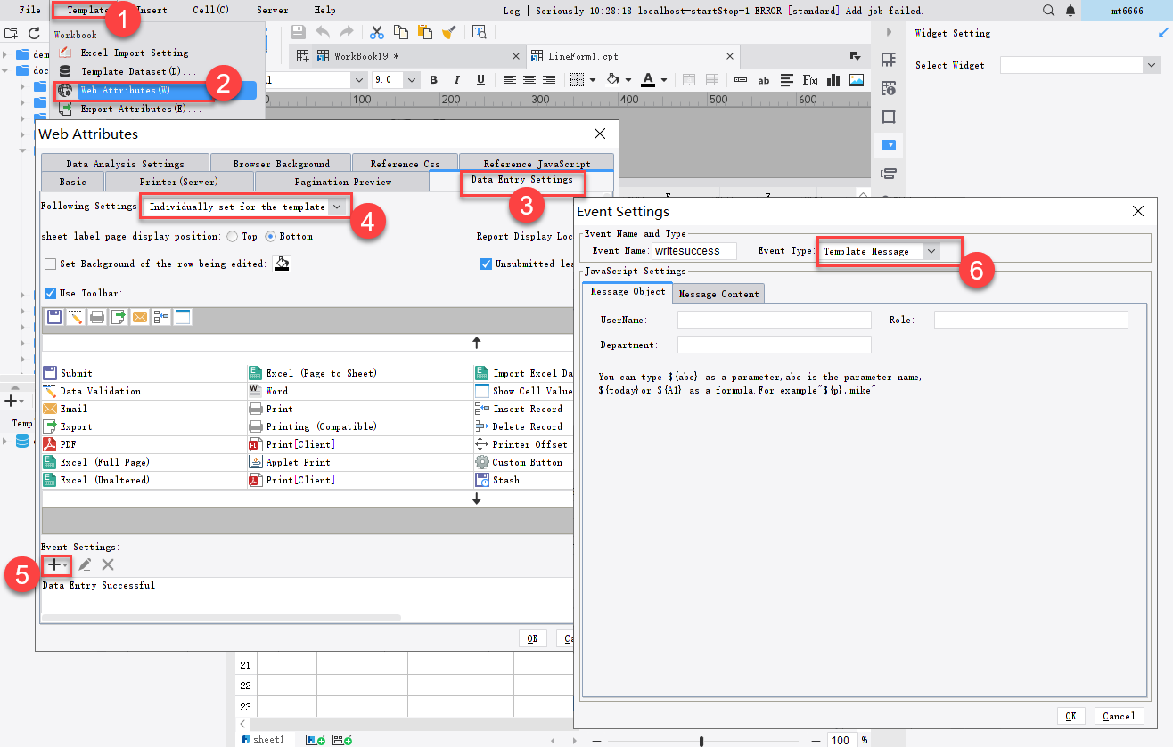This screenshot has height=747, width=1173.
Task: Click the format painter brush icon
Action: [450, 32]
